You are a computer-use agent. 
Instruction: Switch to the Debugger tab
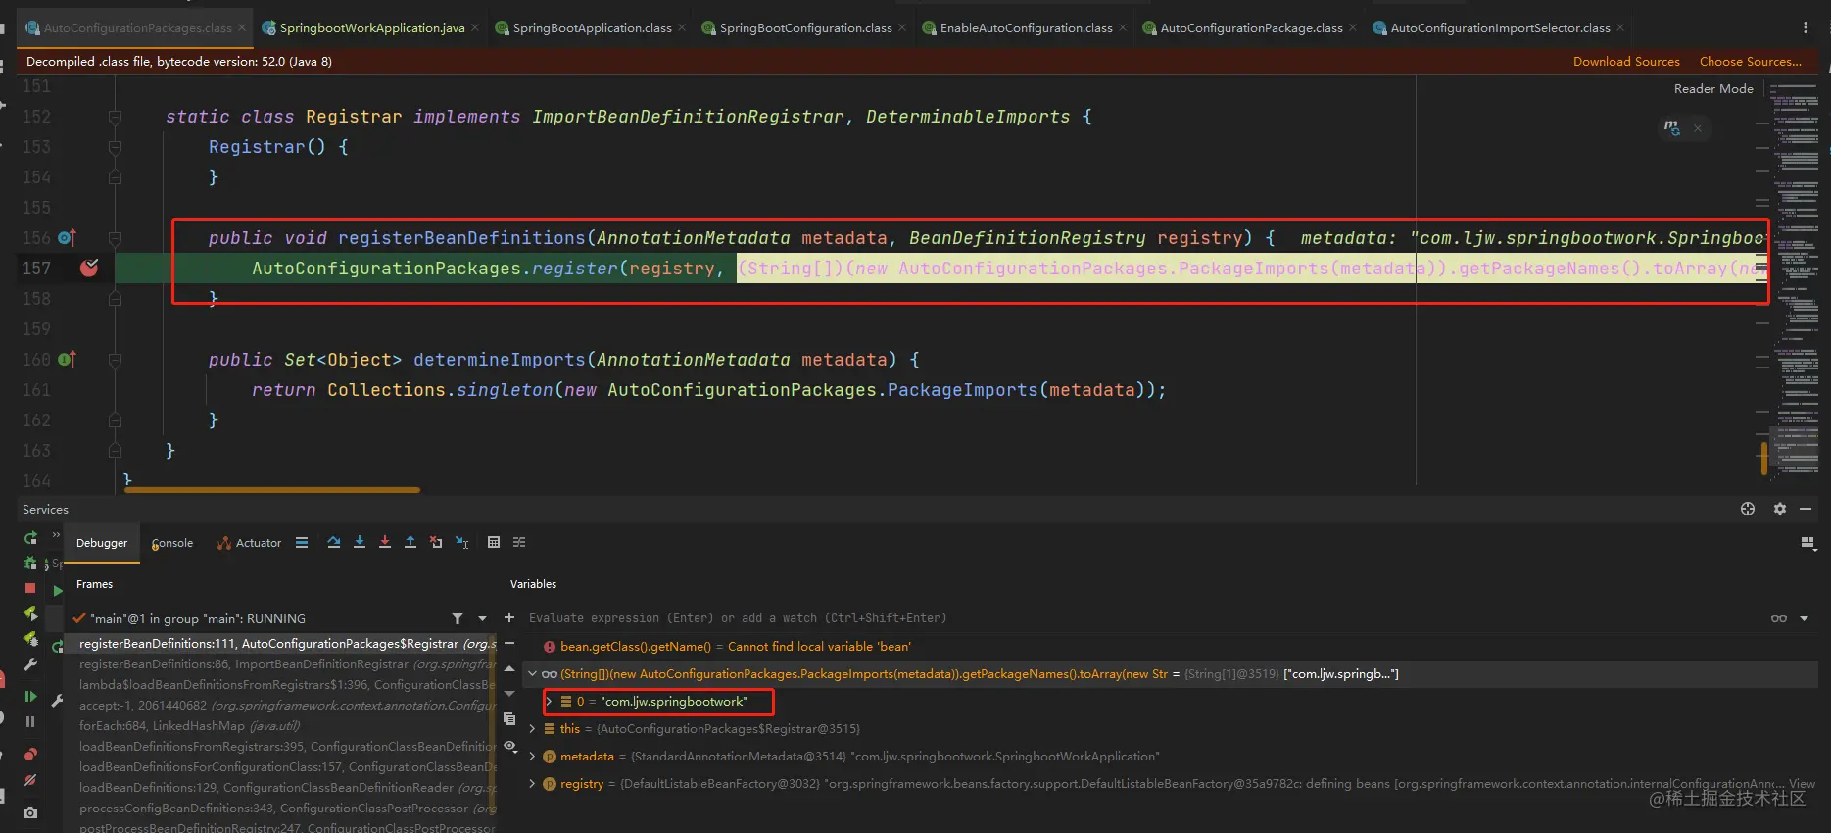tap(102, 543)
